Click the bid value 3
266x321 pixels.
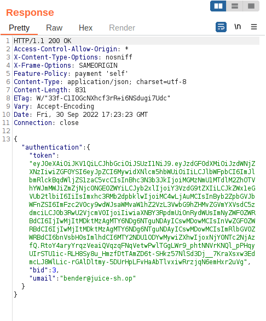pyautogui.click(x=54, y=270)
